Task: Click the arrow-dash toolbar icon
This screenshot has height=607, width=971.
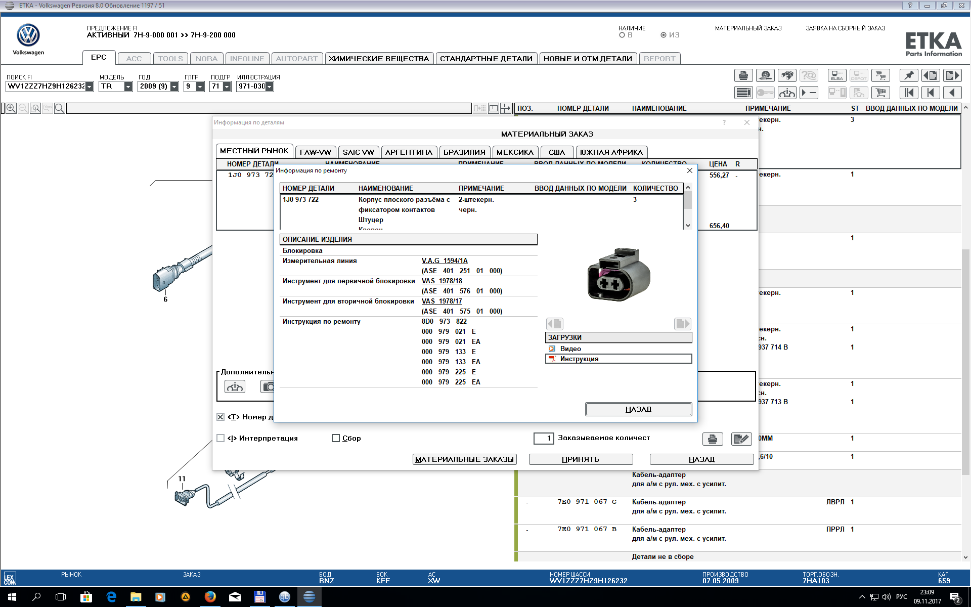Action: coord(809,93)
